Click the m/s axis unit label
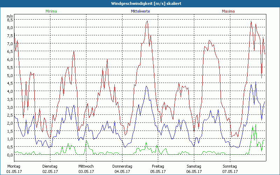This screenshot has height=175, width=280. [10, 16]
